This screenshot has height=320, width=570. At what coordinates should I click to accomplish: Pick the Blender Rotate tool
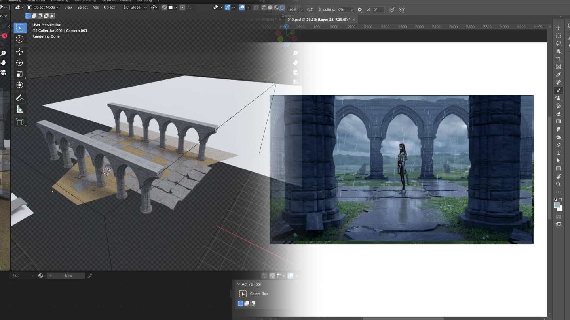20,63
